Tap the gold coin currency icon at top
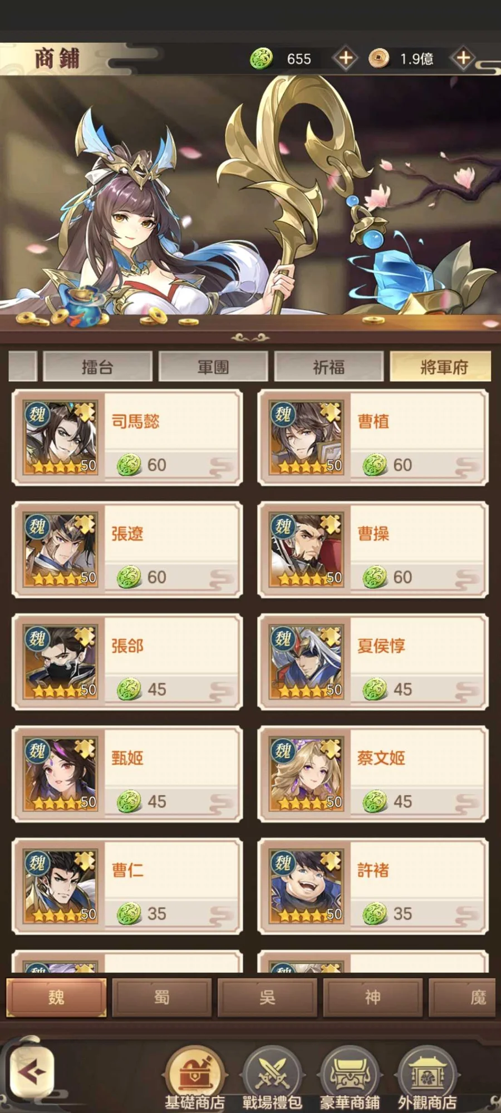Screen dimensions: 501x1113 379,58
